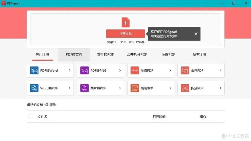Screen dimensions: 251x141
Task: Minimize the PDFgear window
Action: pyautogui.click(x=222, y=3)
